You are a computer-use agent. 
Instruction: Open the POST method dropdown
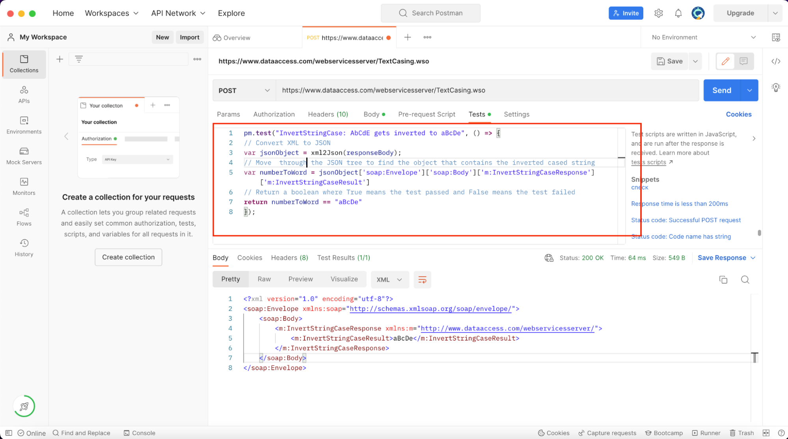[244, 90]
